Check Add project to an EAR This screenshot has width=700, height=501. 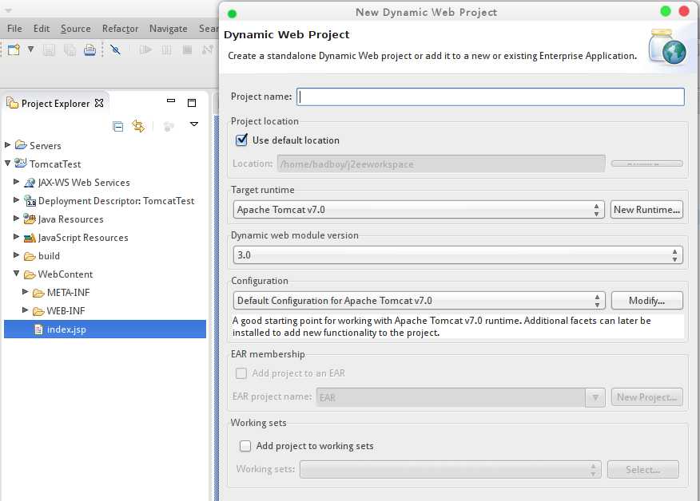(x=241, y=373)
